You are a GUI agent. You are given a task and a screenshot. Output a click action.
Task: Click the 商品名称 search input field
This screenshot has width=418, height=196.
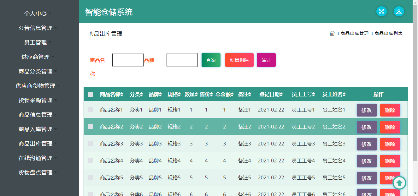[128, 60]
